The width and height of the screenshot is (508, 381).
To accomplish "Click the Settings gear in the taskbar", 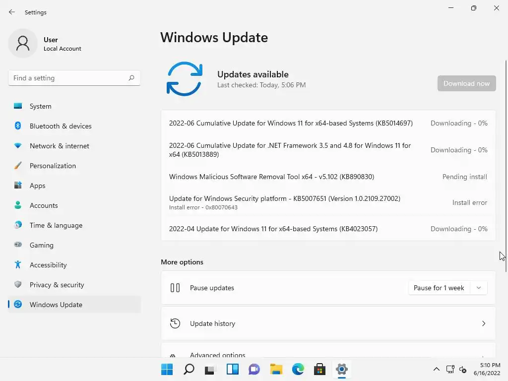I will [x=341, y=369].
